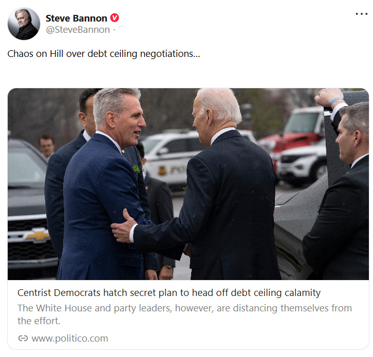373x357 pixels.
Task: Open the Centrist Democrats article headline
Action: coord(169,293)
